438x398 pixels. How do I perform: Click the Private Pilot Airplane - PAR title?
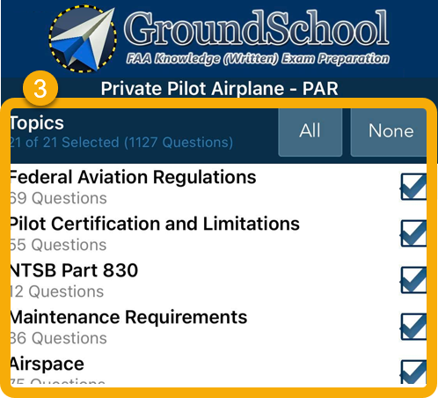coord(220,89)
